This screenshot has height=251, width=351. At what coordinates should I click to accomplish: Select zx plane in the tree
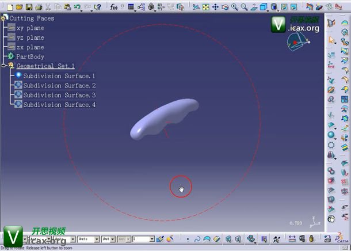click(30, 47)
